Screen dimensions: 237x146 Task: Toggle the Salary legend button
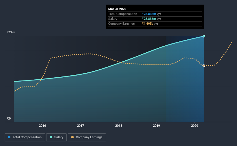pyautogui.click(x=56, y=137)
